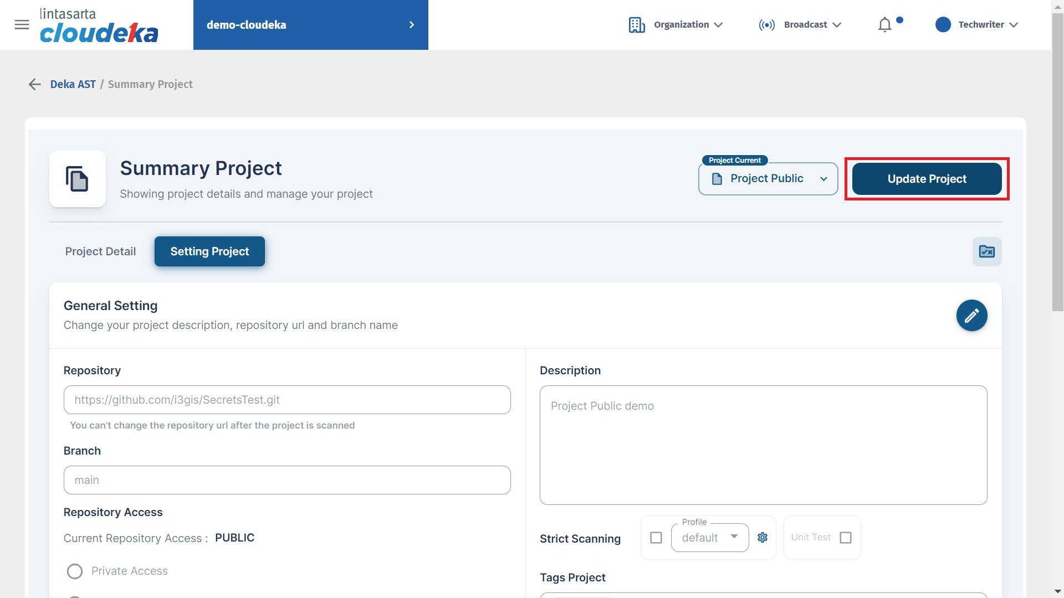Viewport: 1064px width, 598px height.
Task: Open the Techwriter user menu
Action: point(988,25)
